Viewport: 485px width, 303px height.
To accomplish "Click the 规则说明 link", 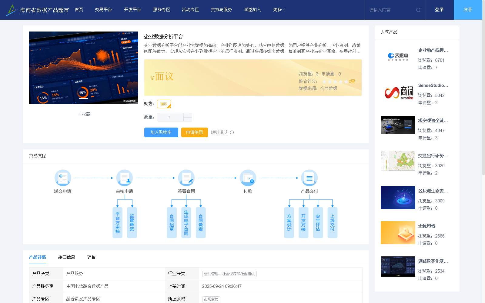I will [x=219, y=132].
